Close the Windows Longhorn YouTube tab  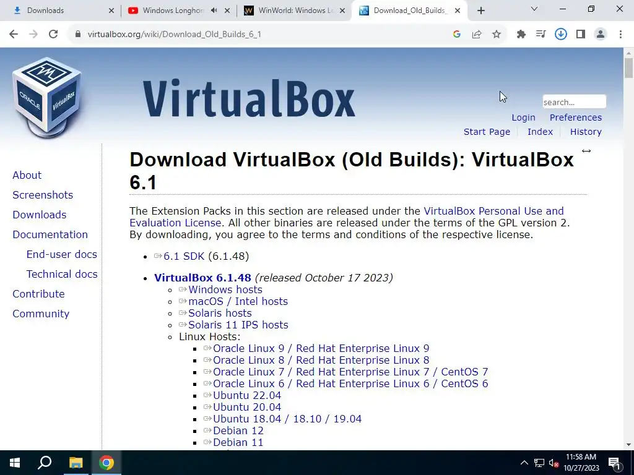[228, 11]
